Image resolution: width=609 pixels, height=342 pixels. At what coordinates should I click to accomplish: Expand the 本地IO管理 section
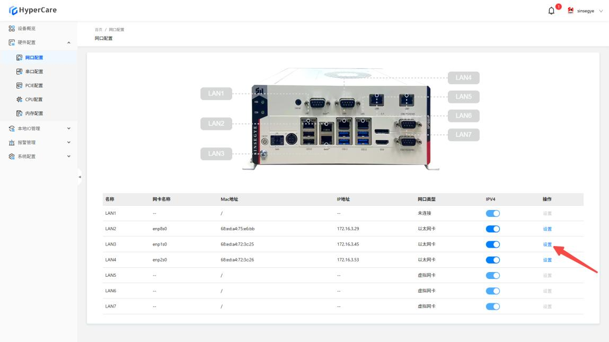[39, 128]
